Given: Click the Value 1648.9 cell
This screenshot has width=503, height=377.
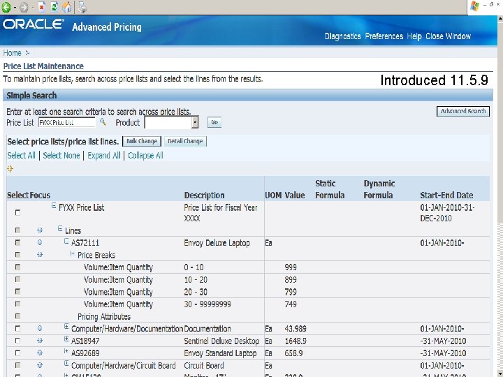Looking at the screenshot, I should (x=296, y=341).
